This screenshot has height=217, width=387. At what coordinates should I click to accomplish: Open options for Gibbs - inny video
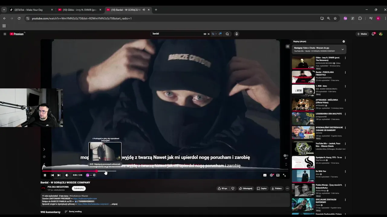pyautogui.click(x=345, y=58)
